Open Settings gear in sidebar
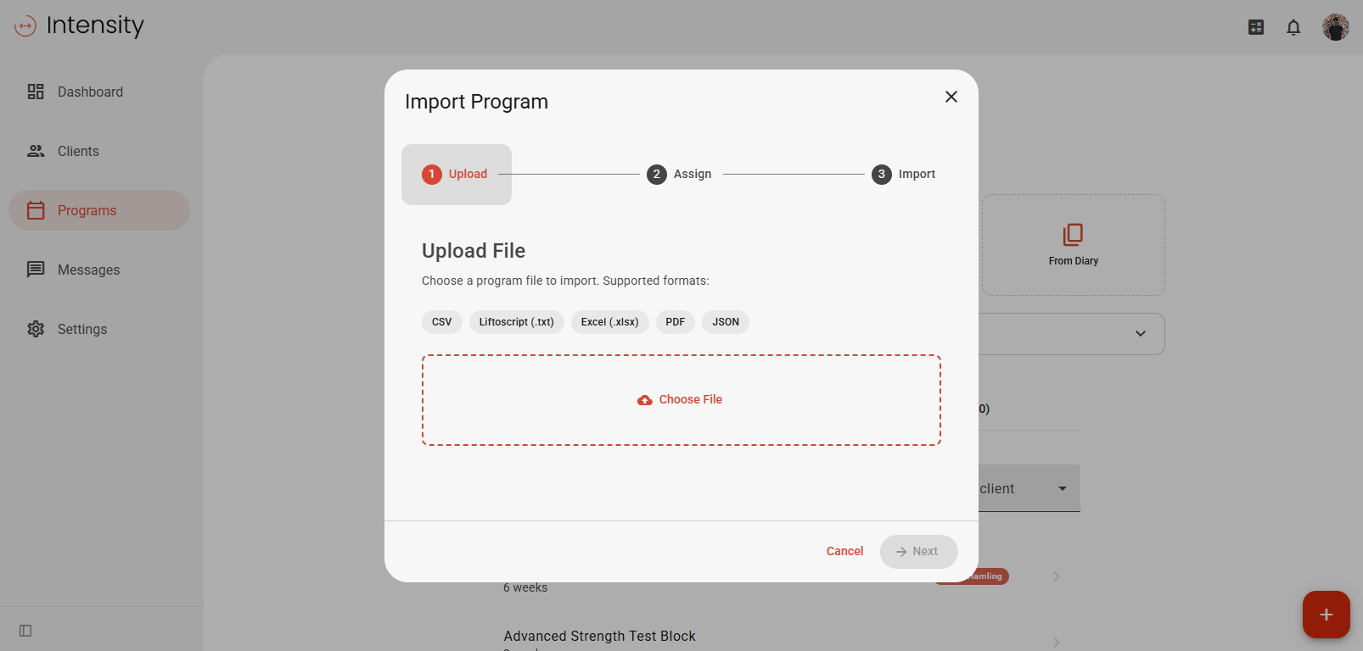 pos(81,329)
